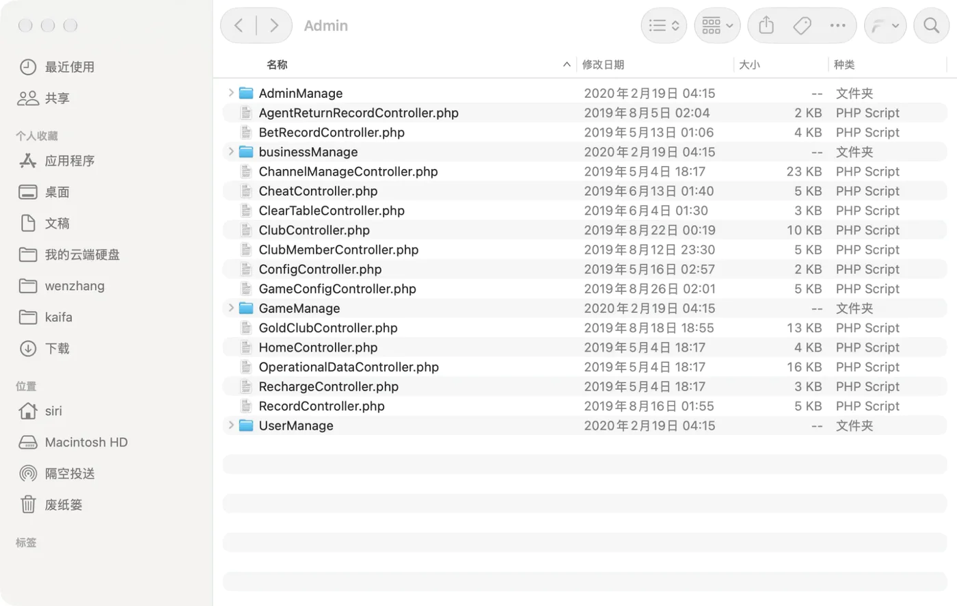Click the Share toolbar icon
Image resolution: width=957 pixels, height=606 pixels.
(766, 26)
